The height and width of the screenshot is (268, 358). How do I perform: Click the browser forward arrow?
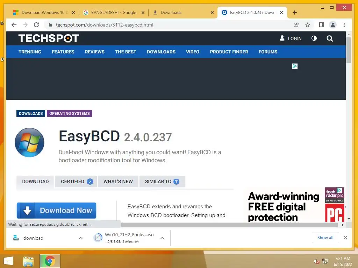pyautogui.click(x=25, y=25)
